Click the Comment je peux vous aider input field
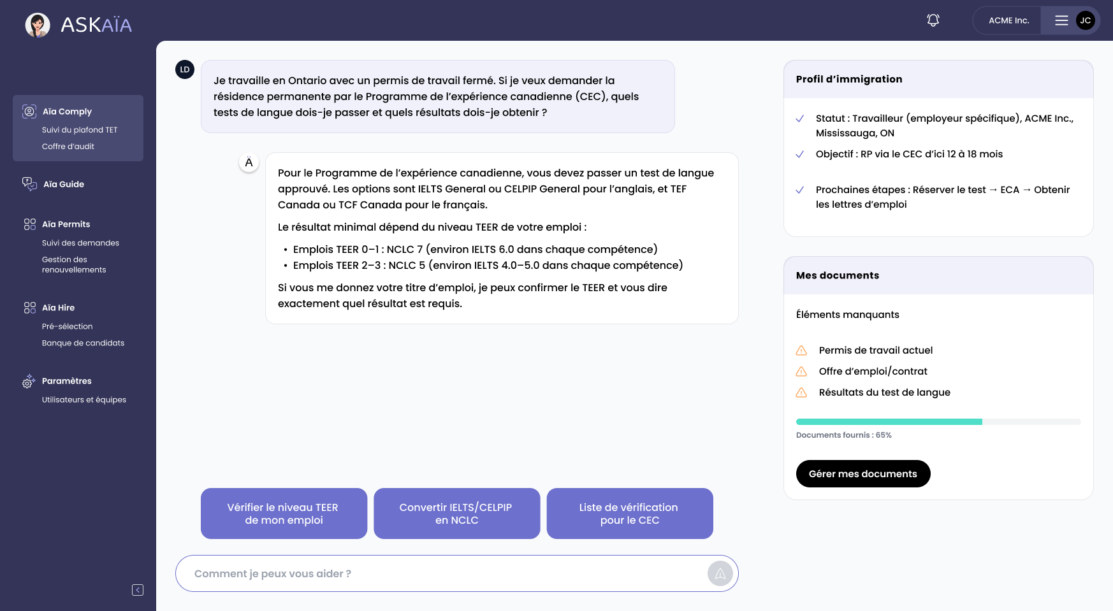1113x611 pixels. click(446, 573)
